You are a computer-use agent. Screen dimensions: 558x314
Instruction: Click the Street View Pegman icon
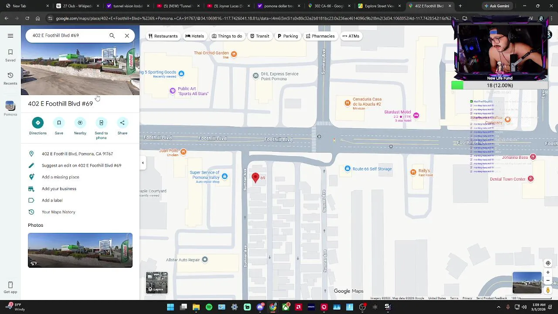pyautogui.click(x=548, y=290)
